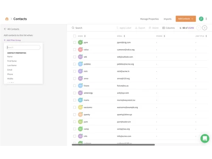Click email seb@outlook.com
The height and width of the screenshot is (159, 212).
tap(125, 57)
